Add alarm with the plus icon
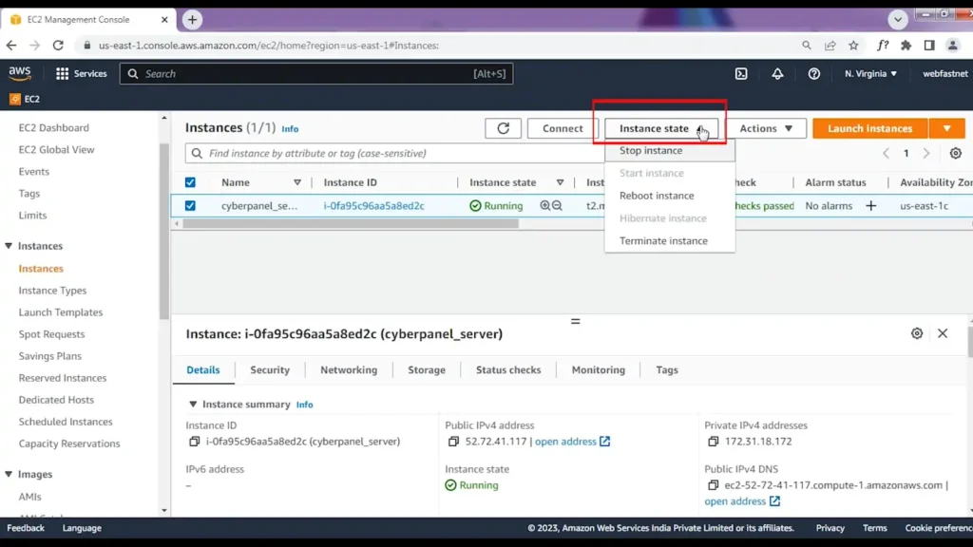 click(x=871, y=206)
